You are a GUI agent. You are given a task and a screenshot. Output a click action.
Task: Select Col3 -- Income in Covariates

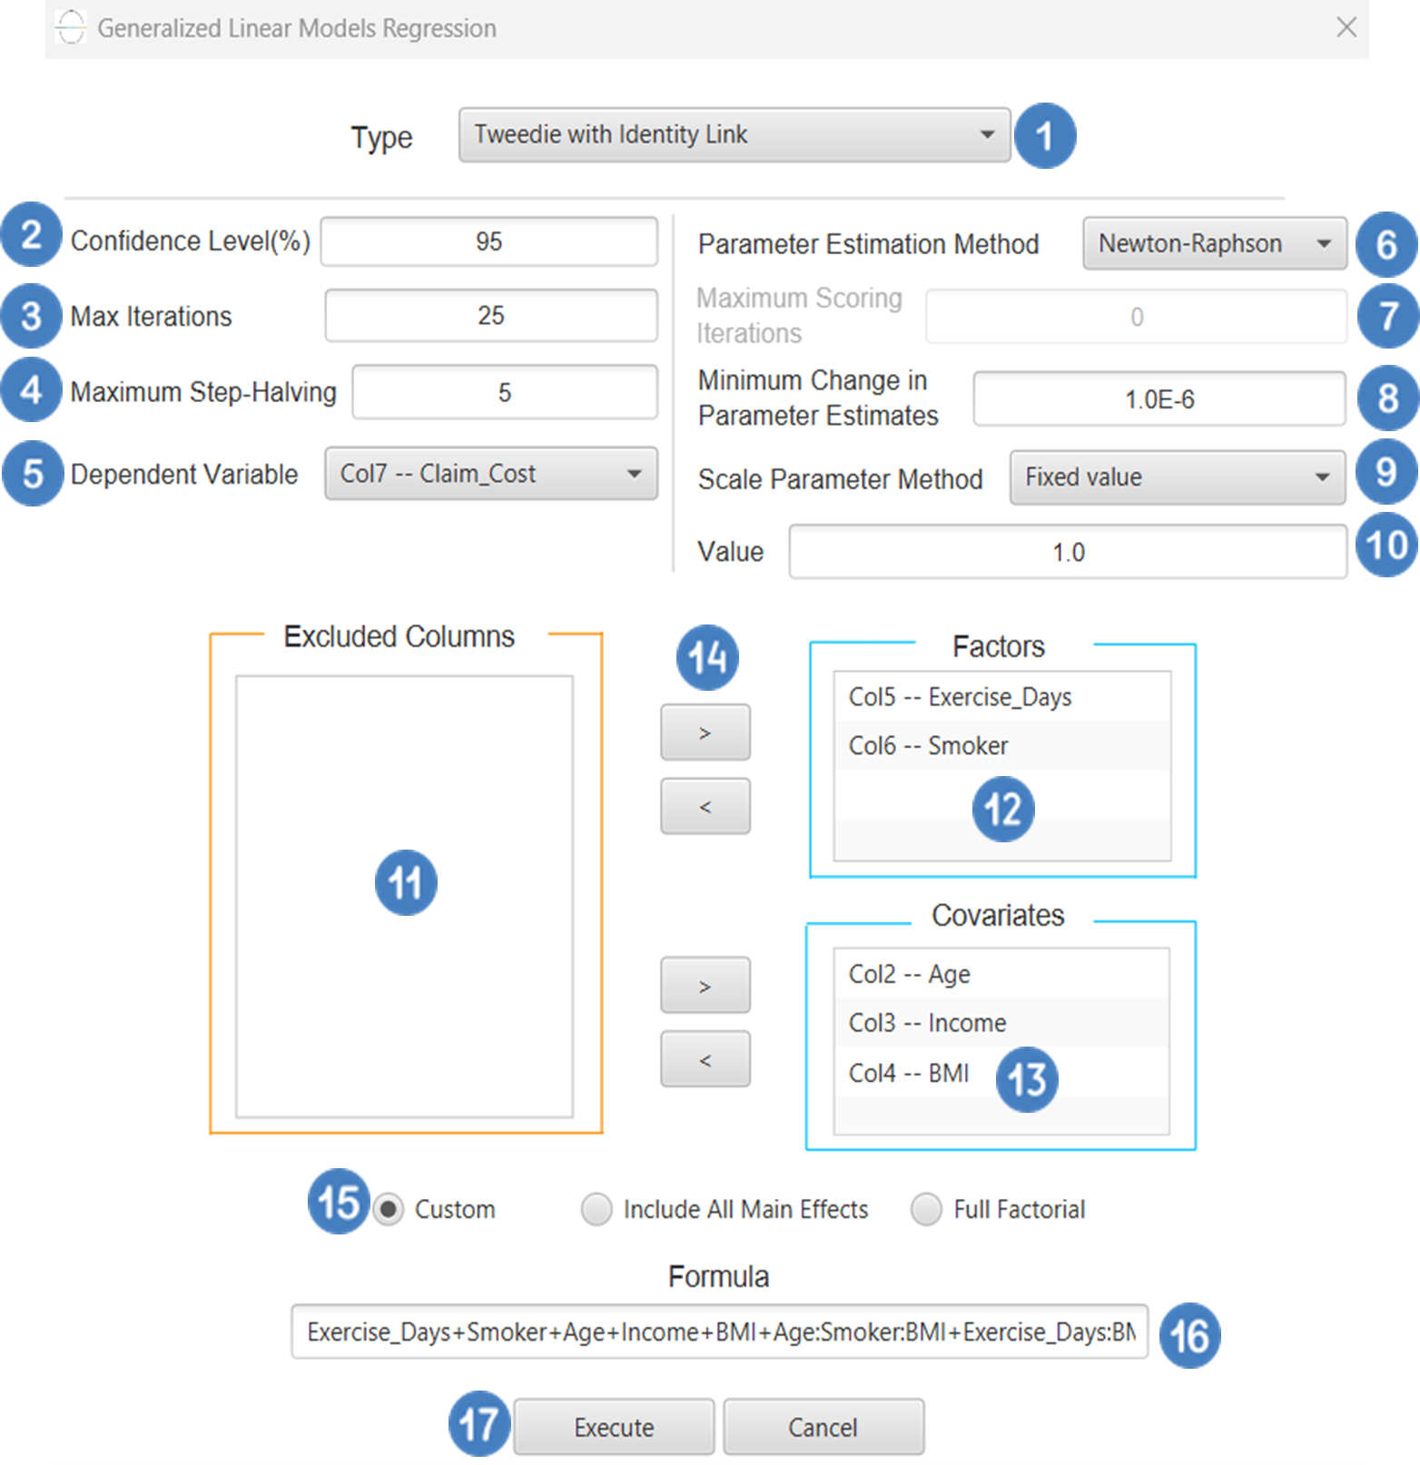click(x=1001, y=1022)
